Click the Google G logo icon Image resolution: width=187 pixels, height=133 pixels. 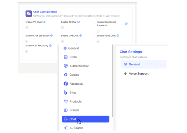tap(66, 75)
